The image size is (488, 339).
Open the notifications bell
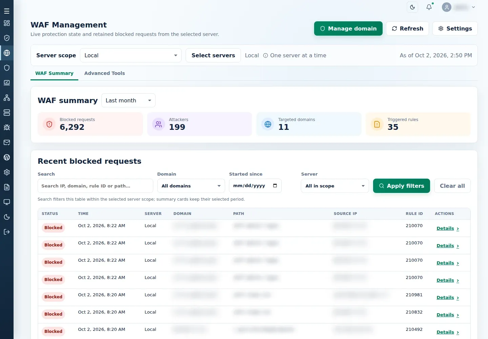[x=429, y=7]
